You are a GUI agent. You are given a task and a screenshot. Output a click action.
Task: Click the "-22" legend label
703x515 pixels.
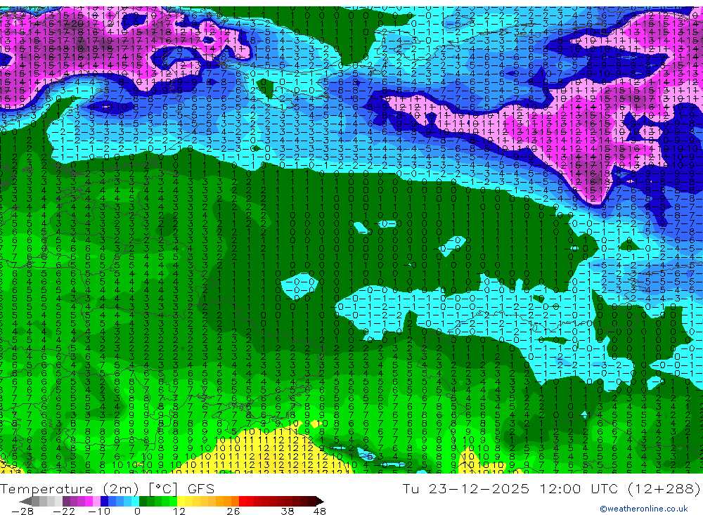pyautogui.click(x=64, y=511)
